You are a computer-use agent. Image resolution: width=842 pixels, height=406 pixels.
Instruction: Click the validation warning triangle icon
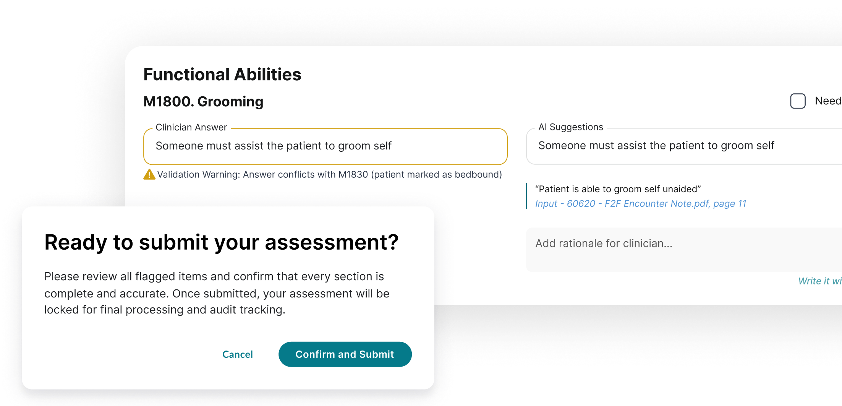(x=149, y=174)
